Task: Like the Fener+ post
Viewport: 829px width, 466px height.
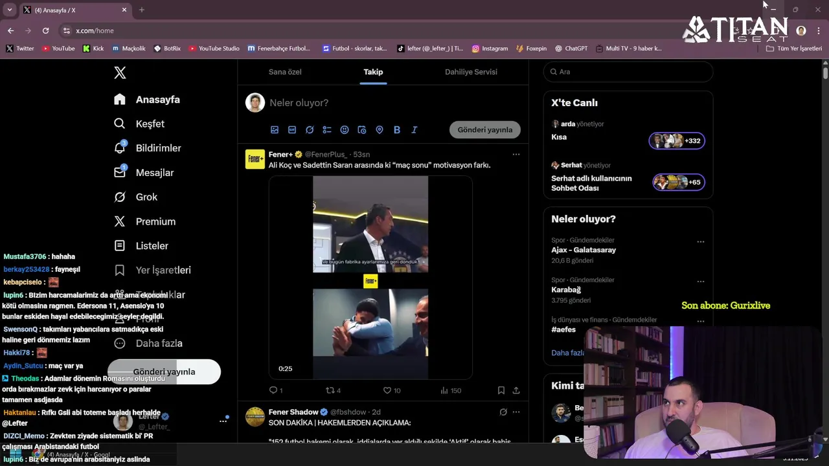Action: coord(391,390)
